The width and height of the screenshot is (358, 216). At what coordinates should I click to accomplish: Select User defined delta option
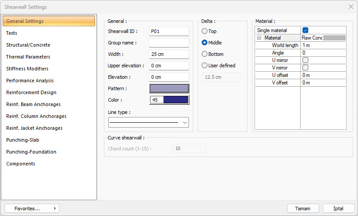tap(204, 66)
